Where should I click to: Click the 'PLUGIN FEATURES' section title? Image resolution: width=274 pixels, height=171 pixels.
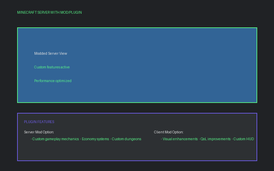tap(39, 122)
